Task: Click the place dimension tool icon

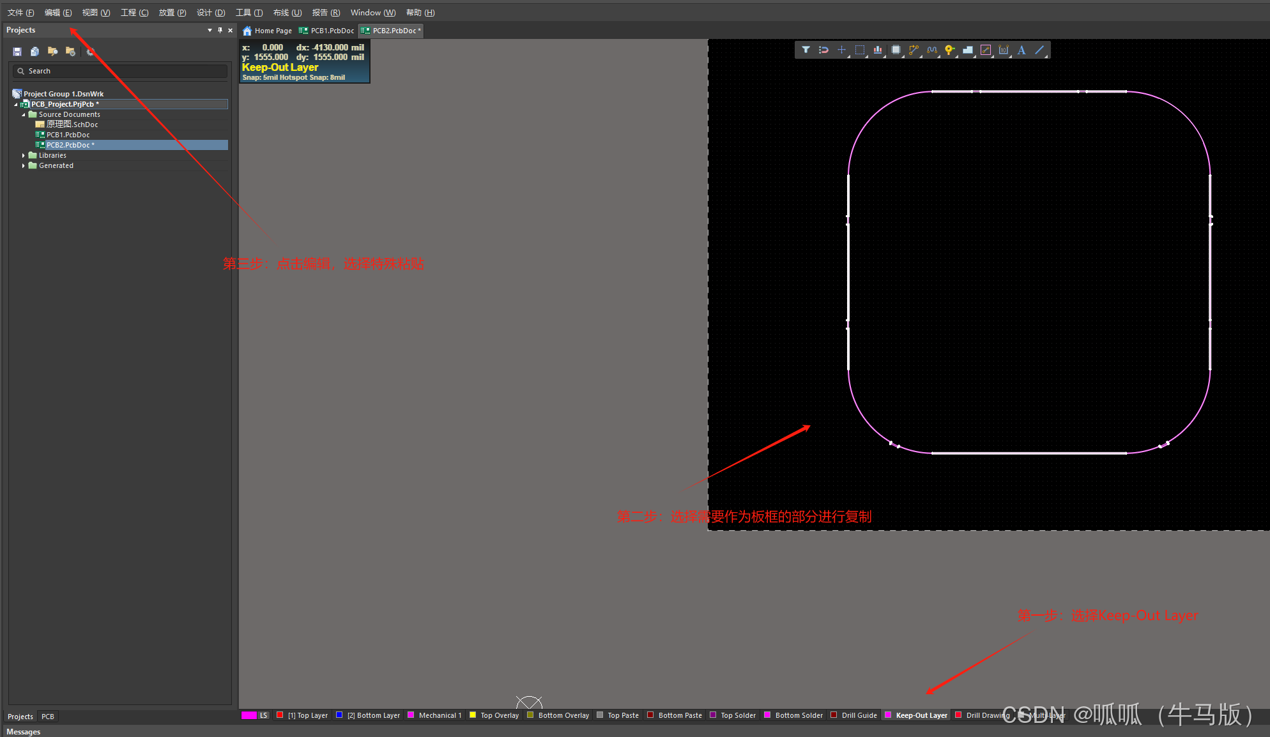Action: pos(1004,50)
